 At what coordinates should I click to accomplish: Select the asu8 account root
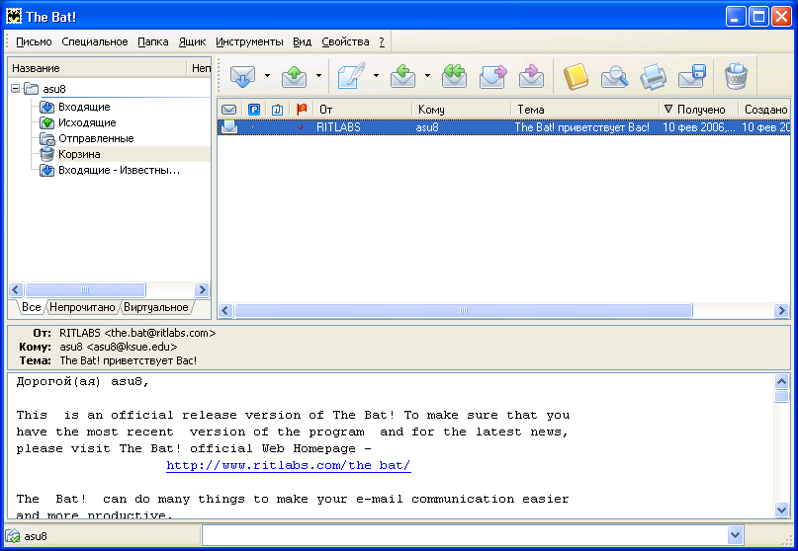tap(54, 89)
